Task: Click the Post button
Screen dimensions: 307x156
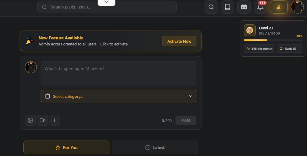Action: [x=186, y=120]
